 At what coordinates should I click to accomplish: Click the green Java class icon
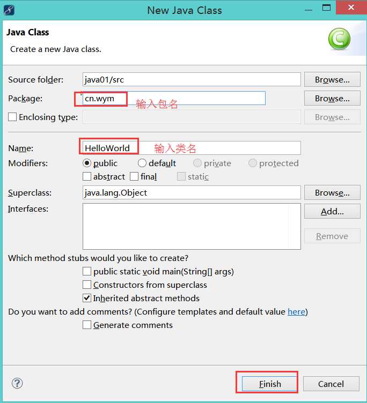click(339, 39)
